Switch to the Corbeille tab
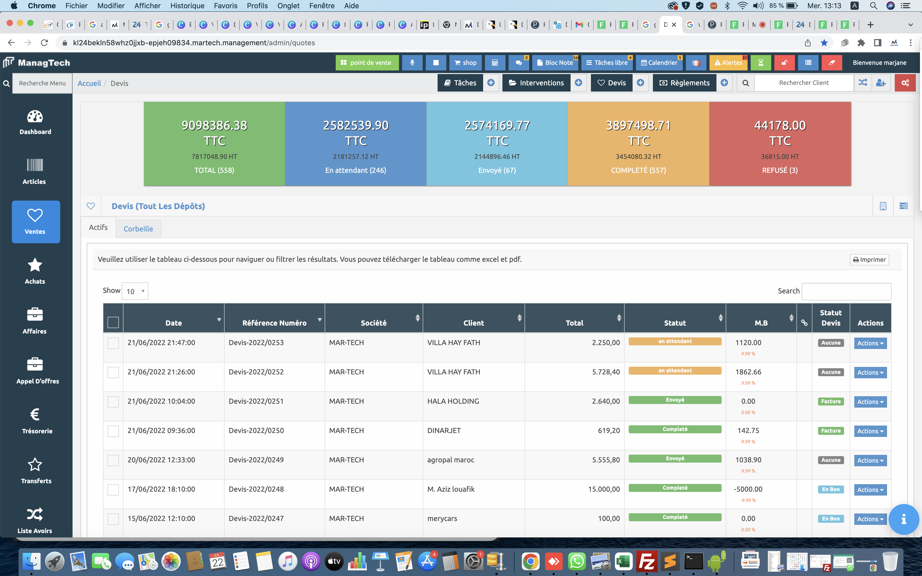The image size is (922, 576). (x=138, y=229)
